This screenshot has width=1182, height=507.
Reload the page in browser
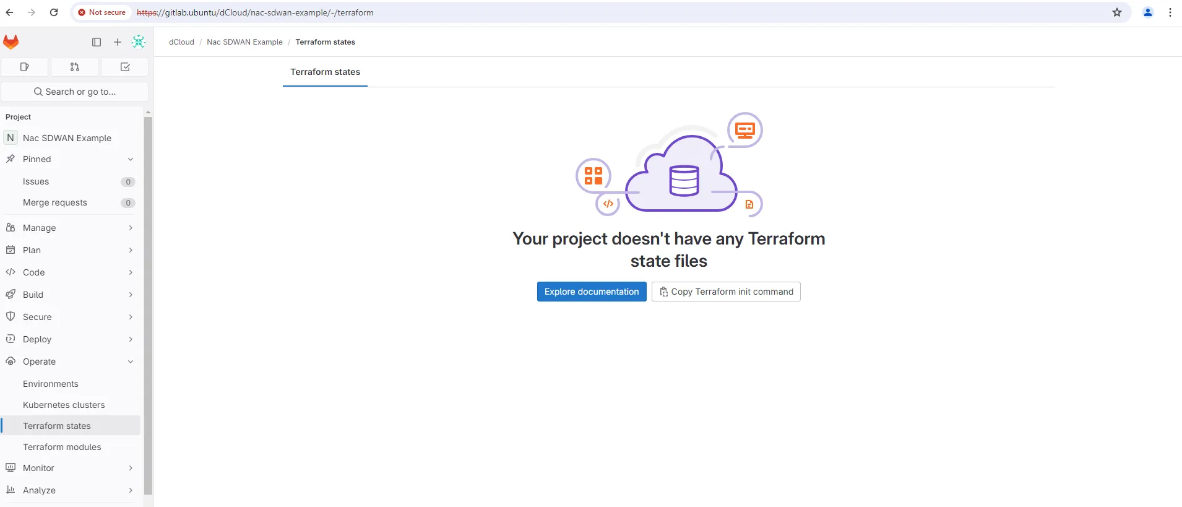click(x=54, y=12)
